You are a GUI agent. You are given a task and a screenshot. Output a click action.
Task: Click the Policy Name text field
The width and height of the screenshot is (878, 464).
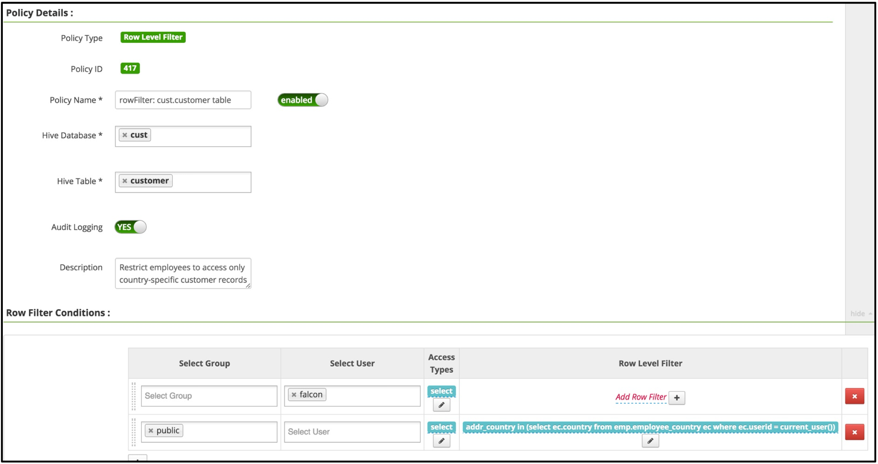pos(183,100)
